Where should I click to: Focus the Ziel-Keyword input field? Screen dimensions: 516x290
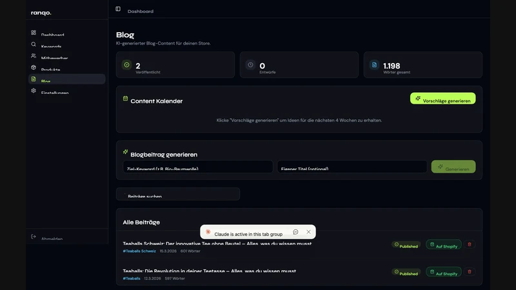point(198,167)
